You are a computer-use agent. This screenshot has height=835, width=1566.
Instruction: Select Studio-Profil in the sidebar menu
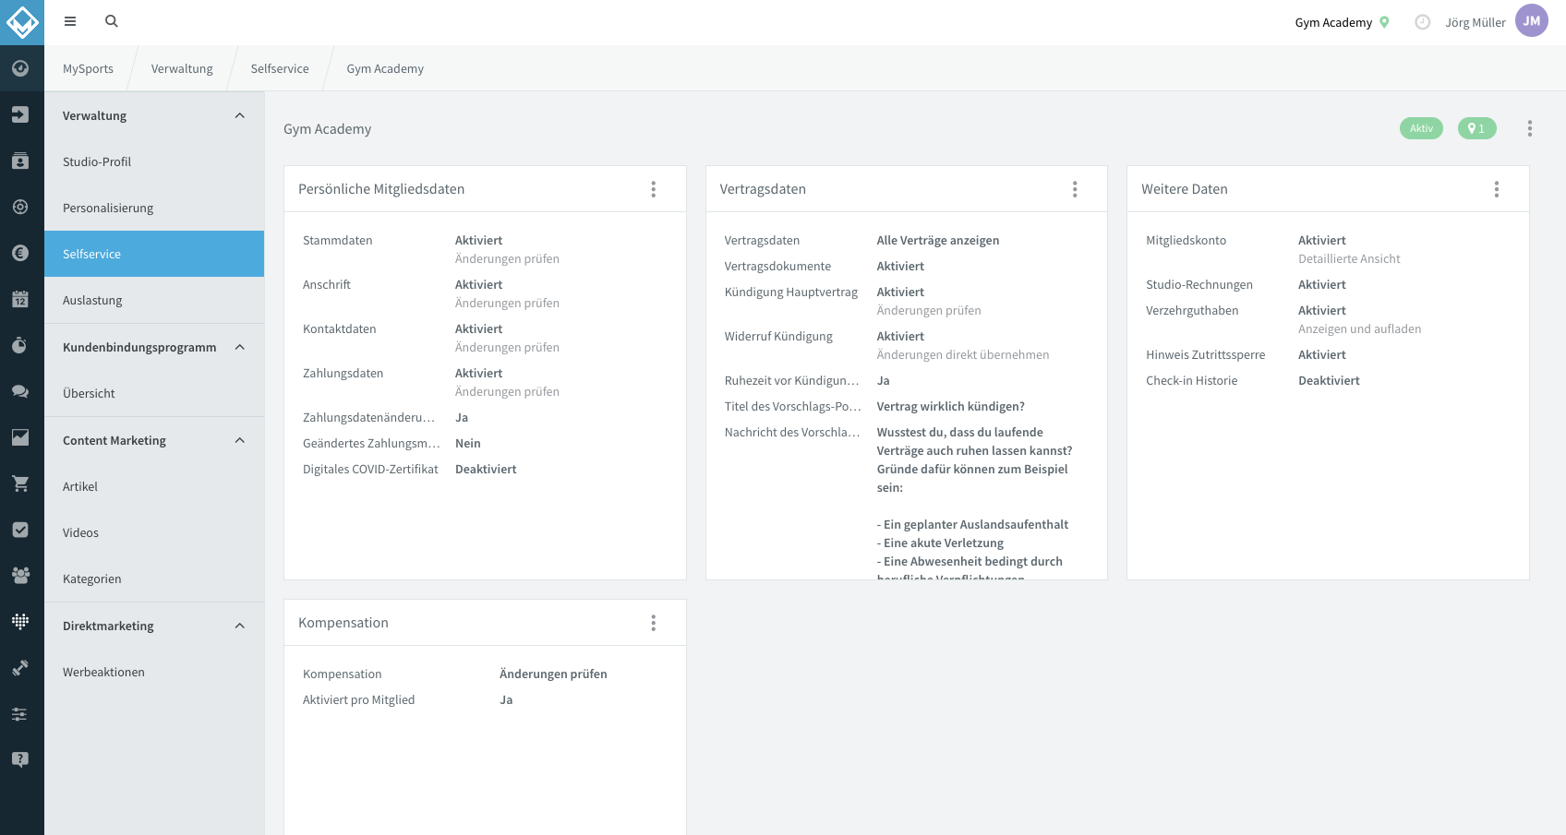click(154, 161)
